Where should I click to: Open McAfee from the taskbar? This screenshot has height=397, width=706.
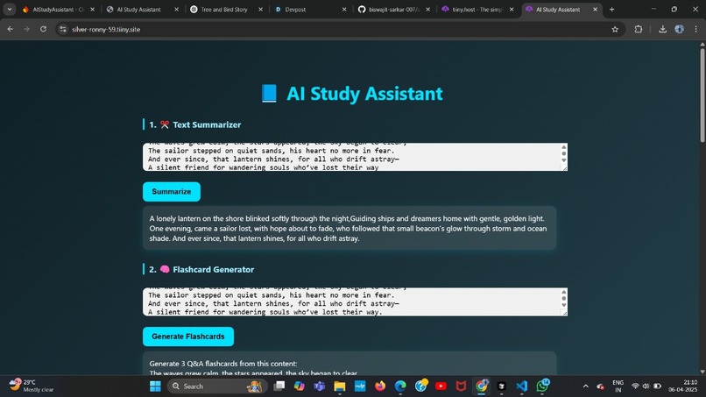(461, 386)
